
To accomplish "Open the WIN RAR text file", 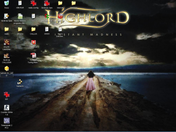I will click(x=20, y=3).
